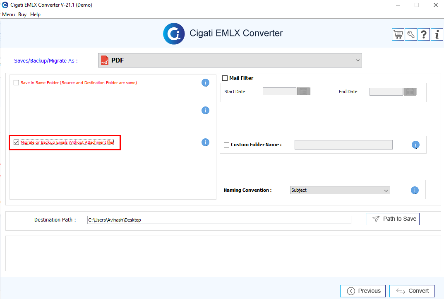Show info for Naming Convention
This screenshot has height=299, width=444.
click(415, 190)
